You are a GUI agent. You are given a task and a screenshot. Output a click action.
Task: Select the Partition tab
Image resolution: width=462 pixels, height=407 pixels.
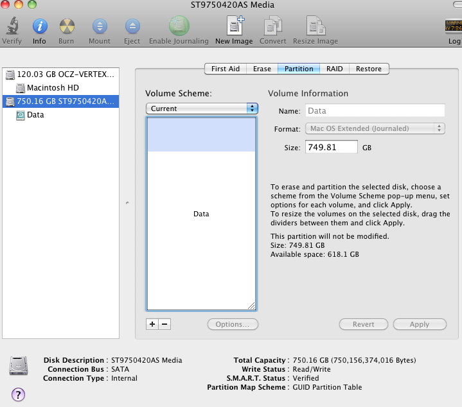point(299,69)
